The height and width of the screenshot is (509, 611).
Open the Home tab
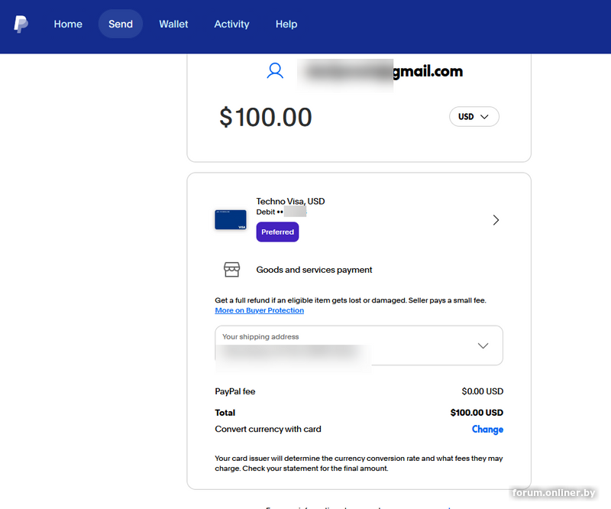click(x=68, y=24)
